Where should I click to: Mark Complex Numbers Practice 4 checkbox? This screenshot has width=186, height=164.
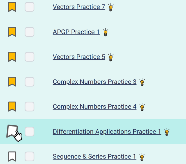coord(29,107)
